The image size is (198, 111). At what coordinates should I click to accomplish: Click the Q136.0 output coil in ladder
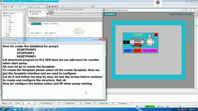78,36
